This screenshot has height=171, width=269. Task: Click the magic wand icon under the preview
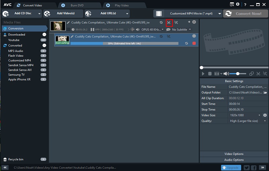pyautogui.click(x=265, y=74)
